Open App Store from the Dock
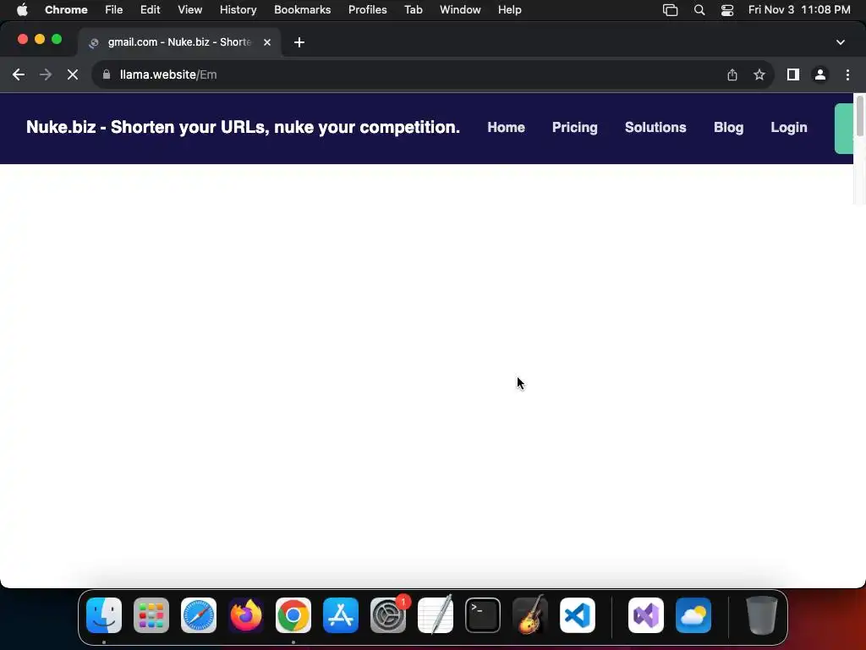The width and height of the screenshot is (866, 650). pos(341,615)
